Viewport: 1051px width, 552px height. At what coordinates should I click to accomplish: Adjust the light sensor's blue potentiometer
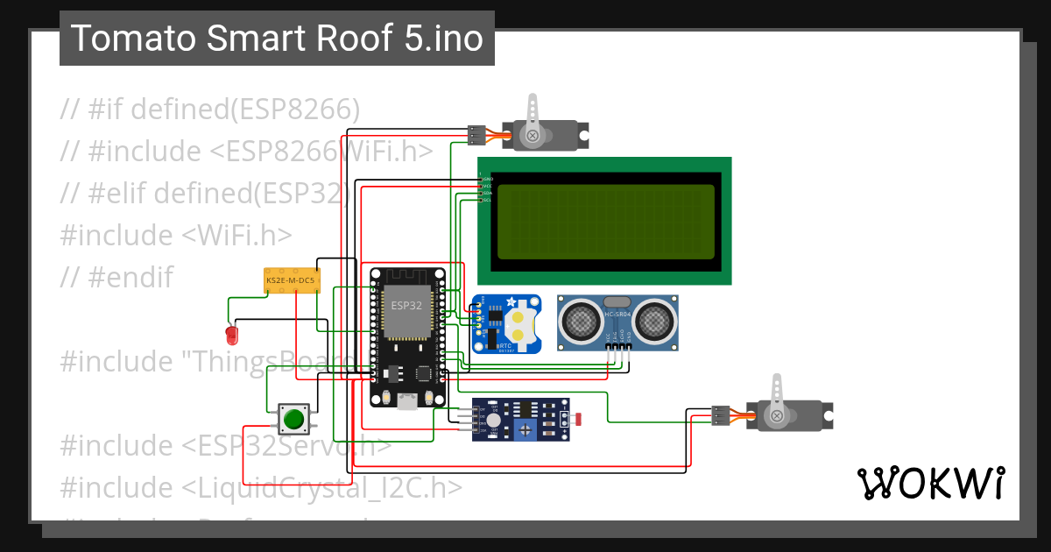coord(525,431)
